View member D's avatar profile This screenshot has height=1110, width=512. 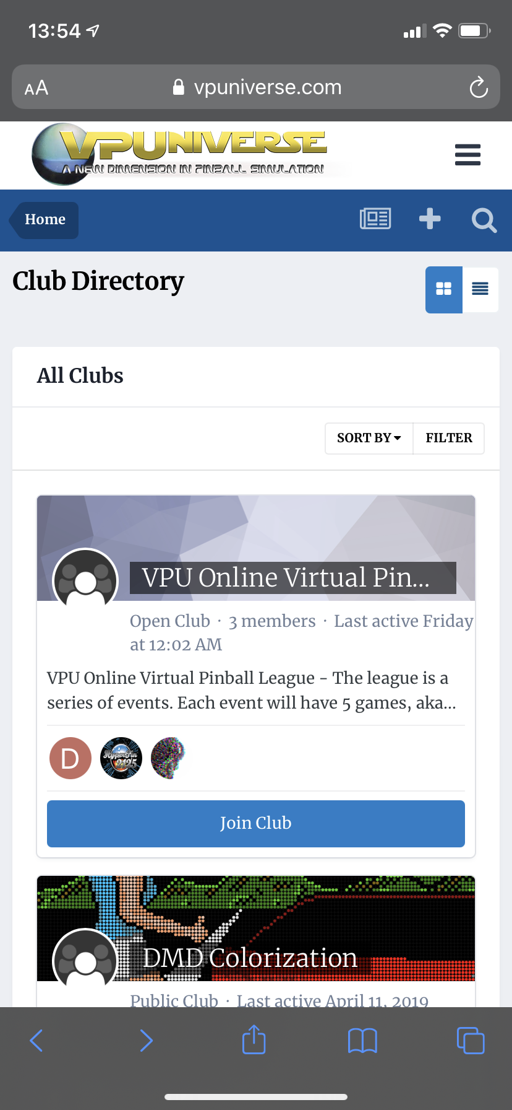click(70, 758)
